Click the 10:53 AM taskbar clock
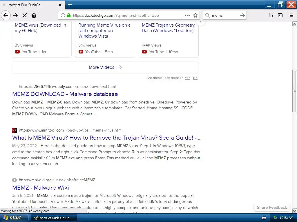The image size is (297, 222). (286, 218)
